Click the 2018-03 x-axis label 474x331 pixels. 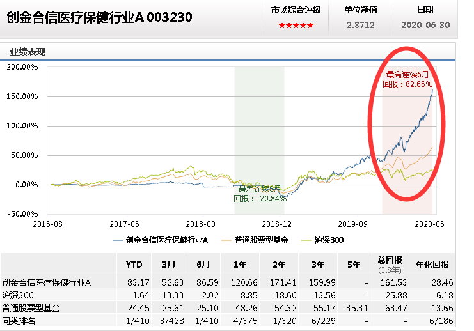(200, 224)
